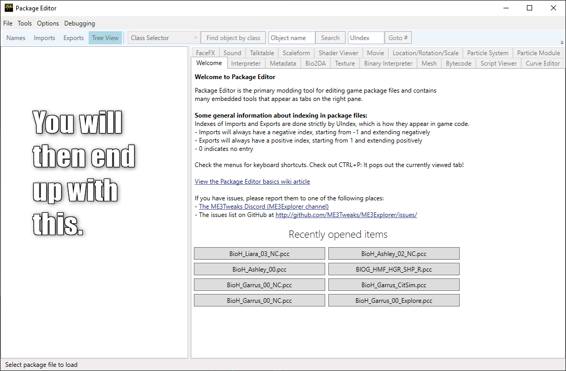Open the Tools menu
This screenshot has height=371, width=566.
click(24, 23)
